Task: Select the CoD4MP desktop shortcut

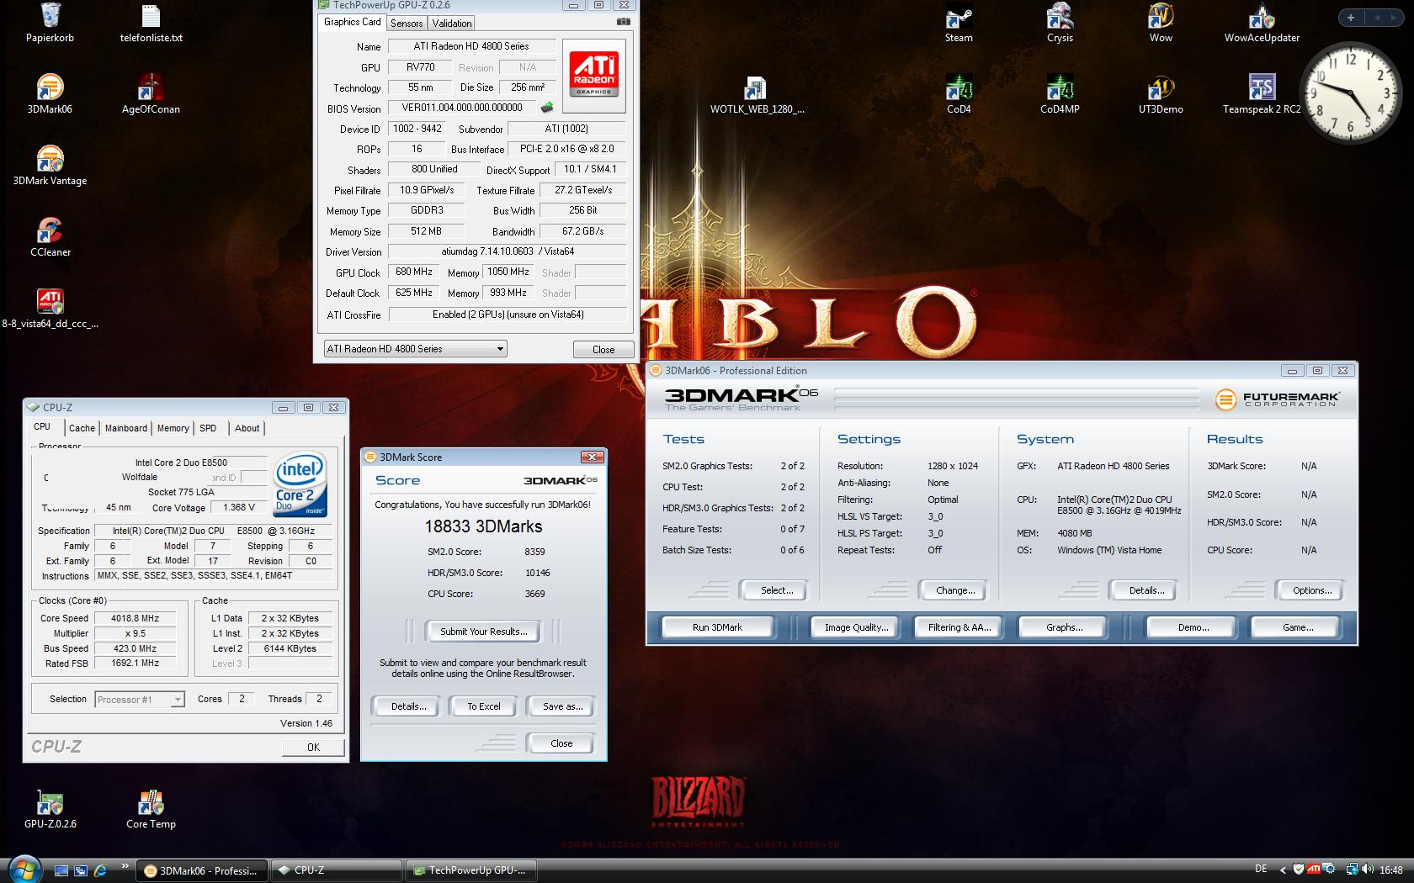Action: point(1060,93)
